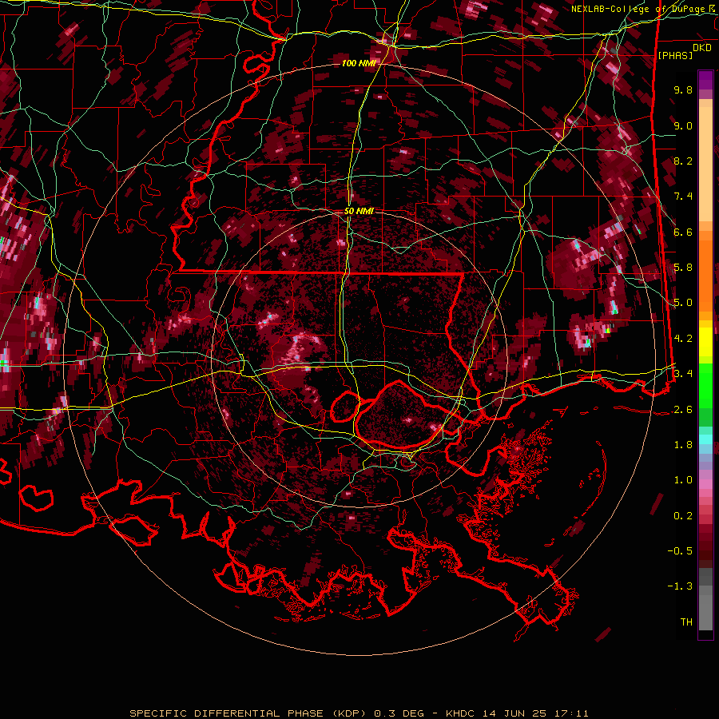Click the 0.2 value on color scale
719x719 pixels.
pyautogui.click(x=683, y=516)
